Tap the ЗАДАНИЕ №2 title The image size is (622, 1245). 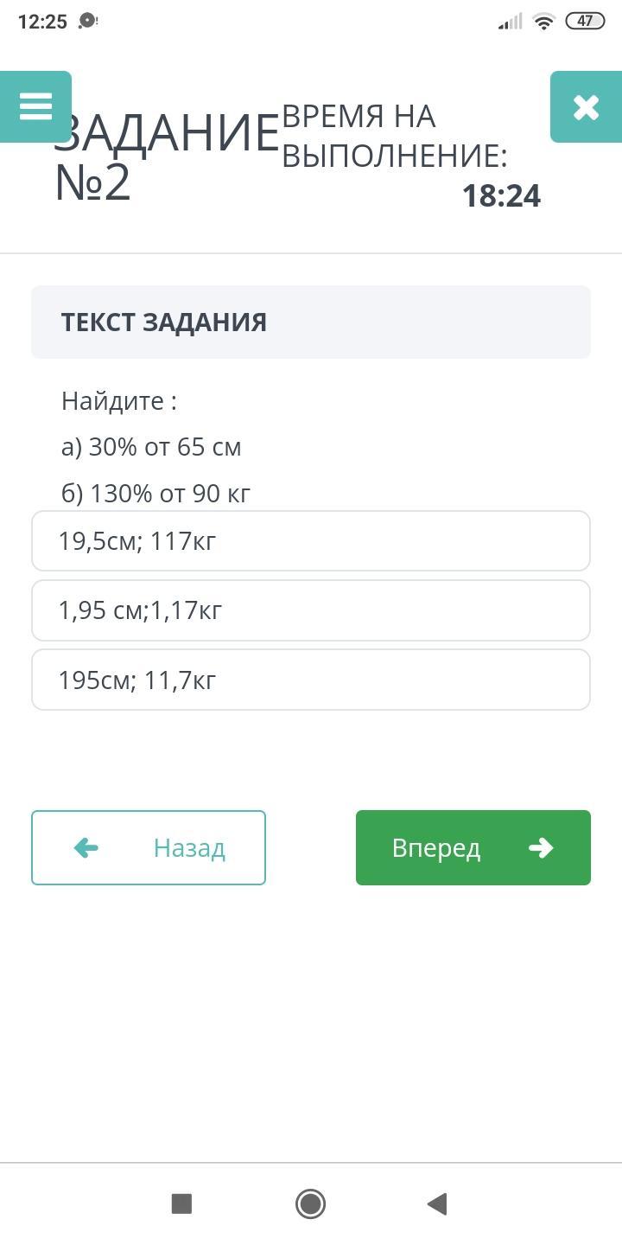click(164, 158)
